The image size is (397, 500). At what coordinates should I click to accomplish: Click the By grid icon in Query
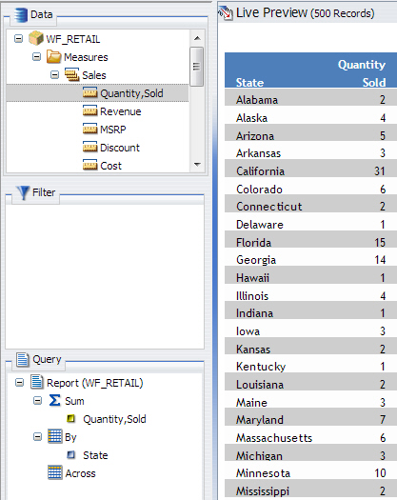[x=55, y=436]
